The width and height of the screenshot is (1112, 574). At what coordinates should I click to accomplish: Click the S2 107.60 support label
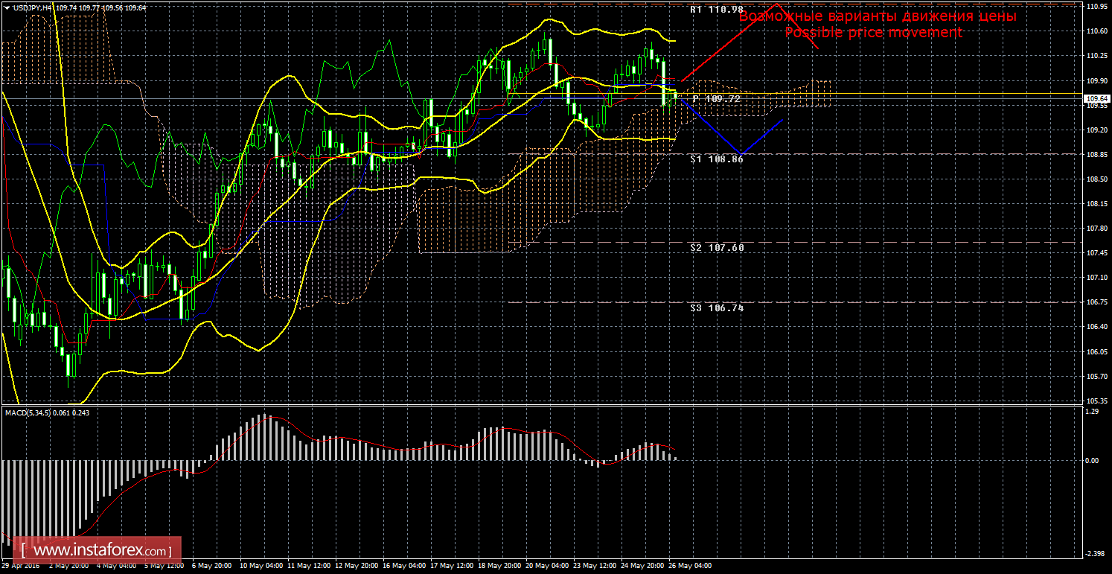pos(717,247)
